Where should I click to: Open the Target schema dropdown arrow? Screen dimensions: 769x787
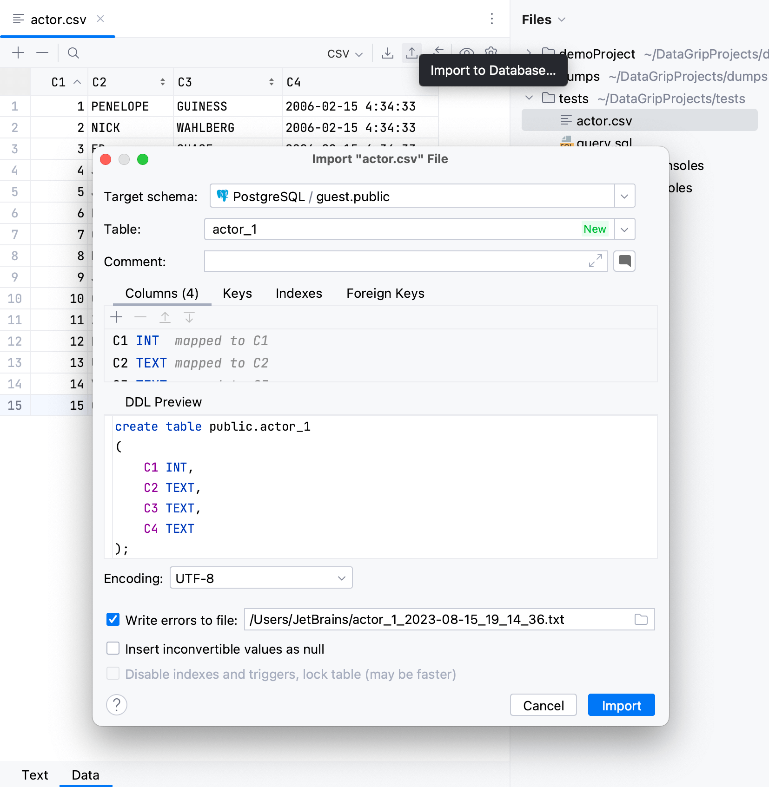(624, 196)
